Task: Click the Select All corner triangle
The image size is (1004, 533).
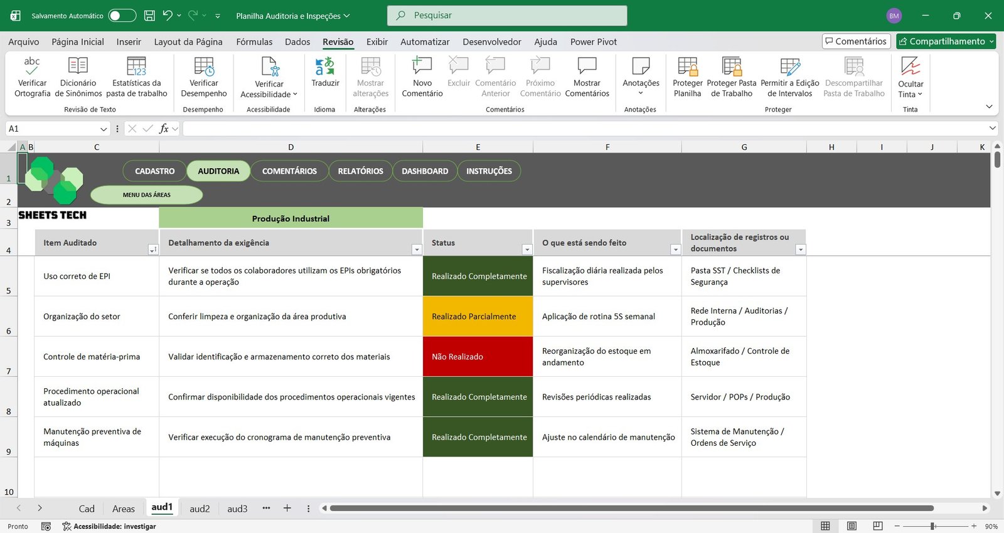Action: (x=11, y=147)
